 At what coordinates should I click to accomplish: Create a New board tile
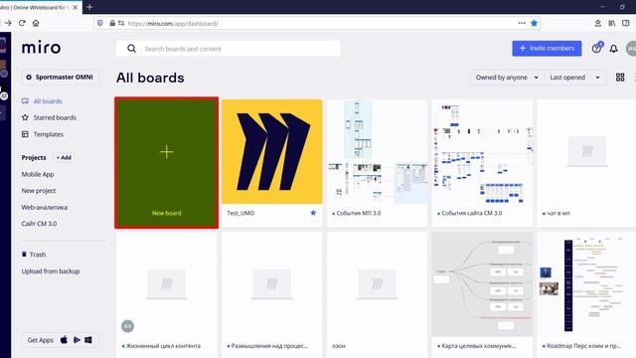click(166, 163)
